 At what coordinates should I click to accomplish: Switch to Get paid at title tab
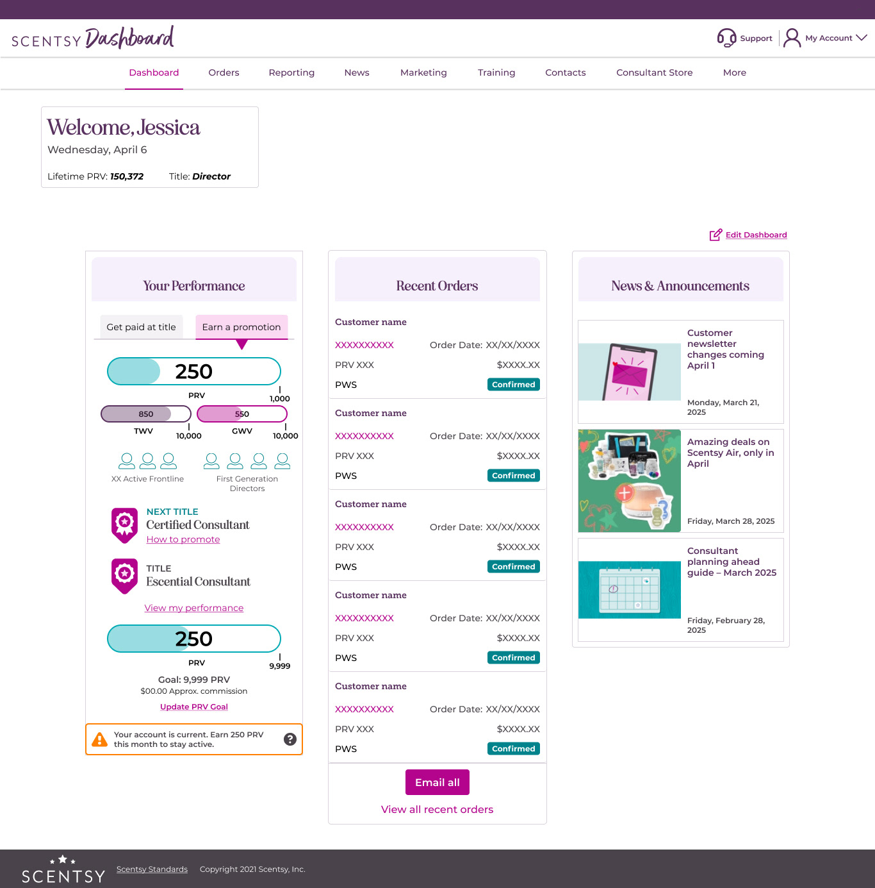coord(141,327)
